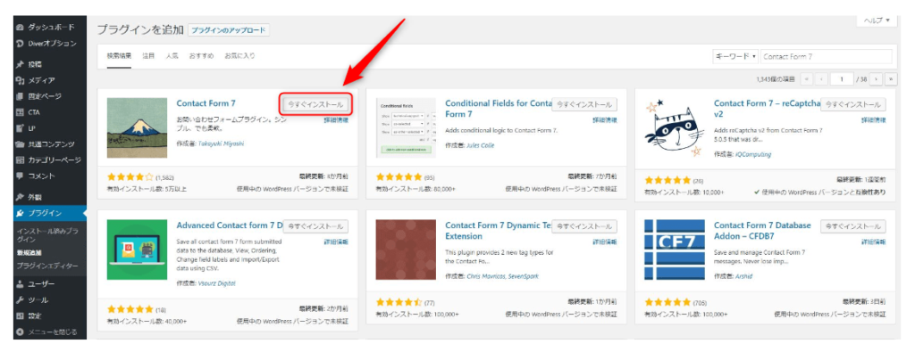The width and height of the screenshot is (915, 352).
Task: Click the Upload Plugin button
Action: 229,30
